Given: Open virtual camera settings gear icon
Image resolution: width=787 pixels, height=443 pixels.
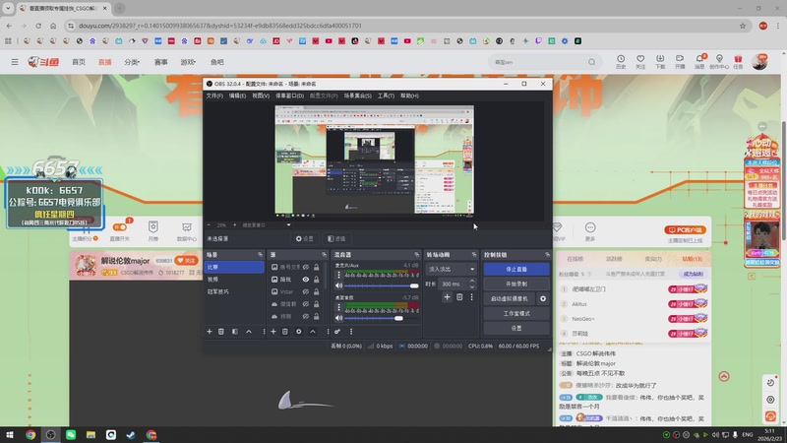Looking at the screenshot, I should point(543,299).
